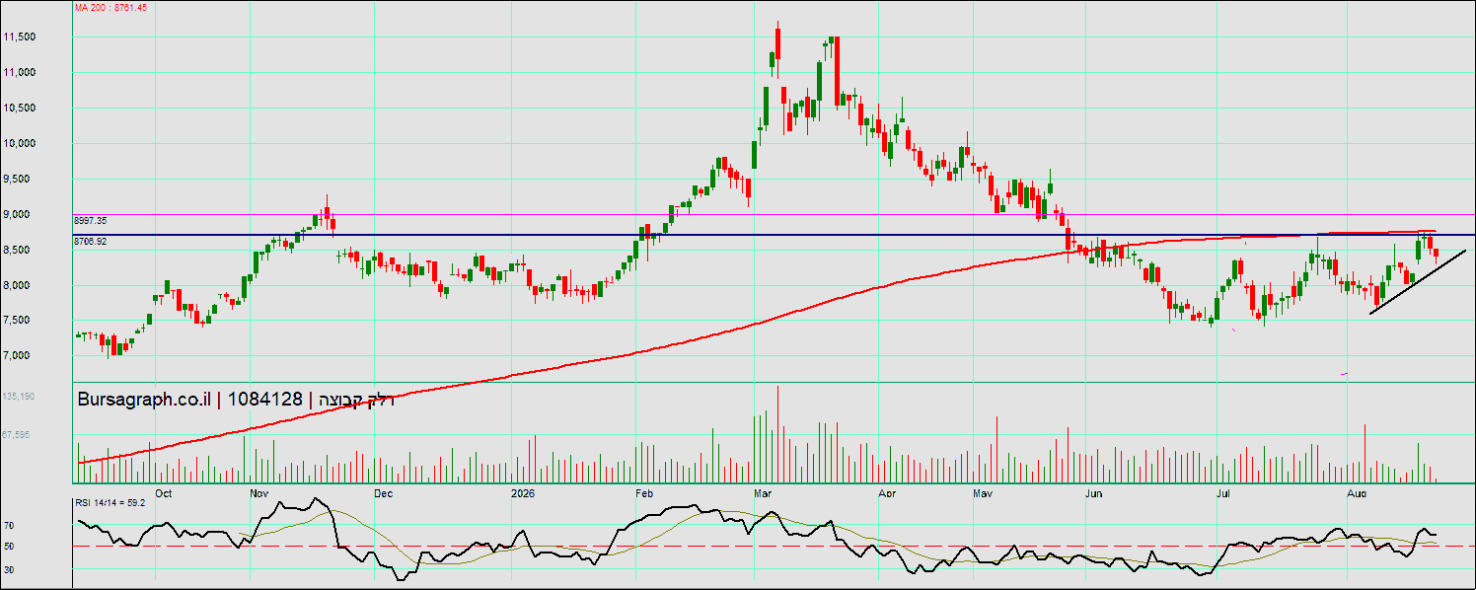Select the 8997.35 horizontal level label

tap(91, 221)
